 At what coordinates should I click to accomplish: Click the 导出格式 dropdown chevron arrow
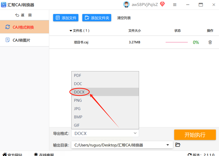(x=135, y=133)
